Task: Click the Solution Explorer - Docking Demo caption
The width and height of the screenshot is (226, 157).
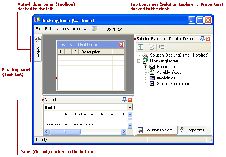Action: (x=165, y=39)
